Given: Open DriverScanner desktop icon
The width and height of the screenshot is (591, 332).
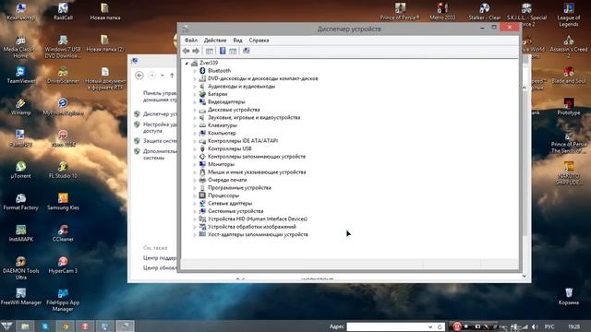Looking at the screenshot, I should pyautogui.click(x=63, y=75).
